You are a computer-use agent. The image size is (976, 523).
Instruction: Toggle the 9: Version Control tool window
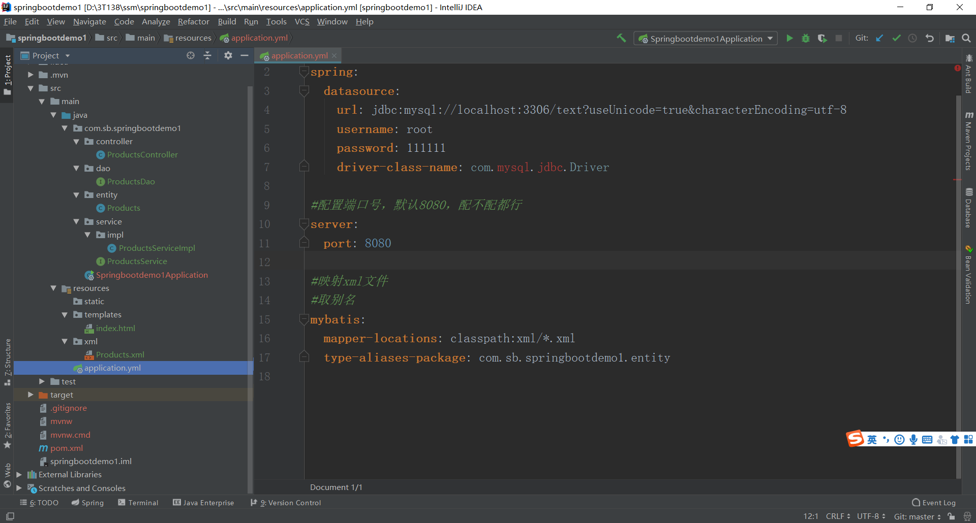tap(286, 503)
